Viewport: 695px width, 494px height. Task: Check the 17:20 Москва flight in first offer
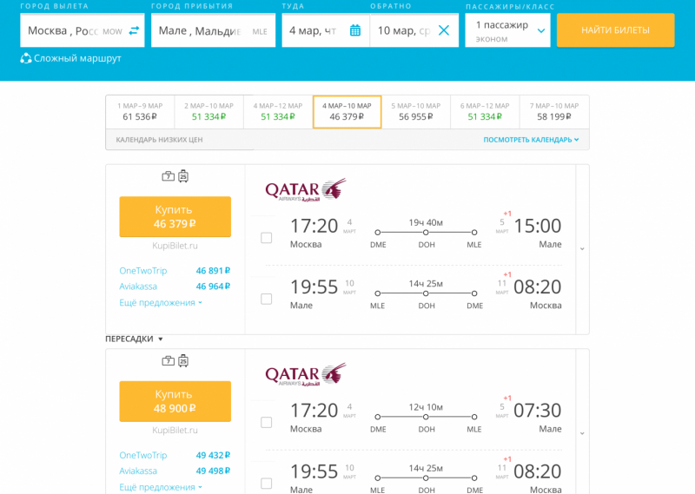[267, 238]
